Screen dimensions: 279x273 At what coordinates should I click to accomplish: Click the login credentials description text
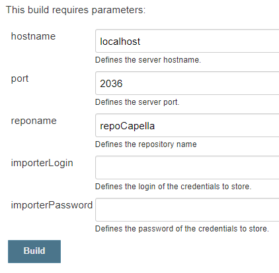point(173,187)
